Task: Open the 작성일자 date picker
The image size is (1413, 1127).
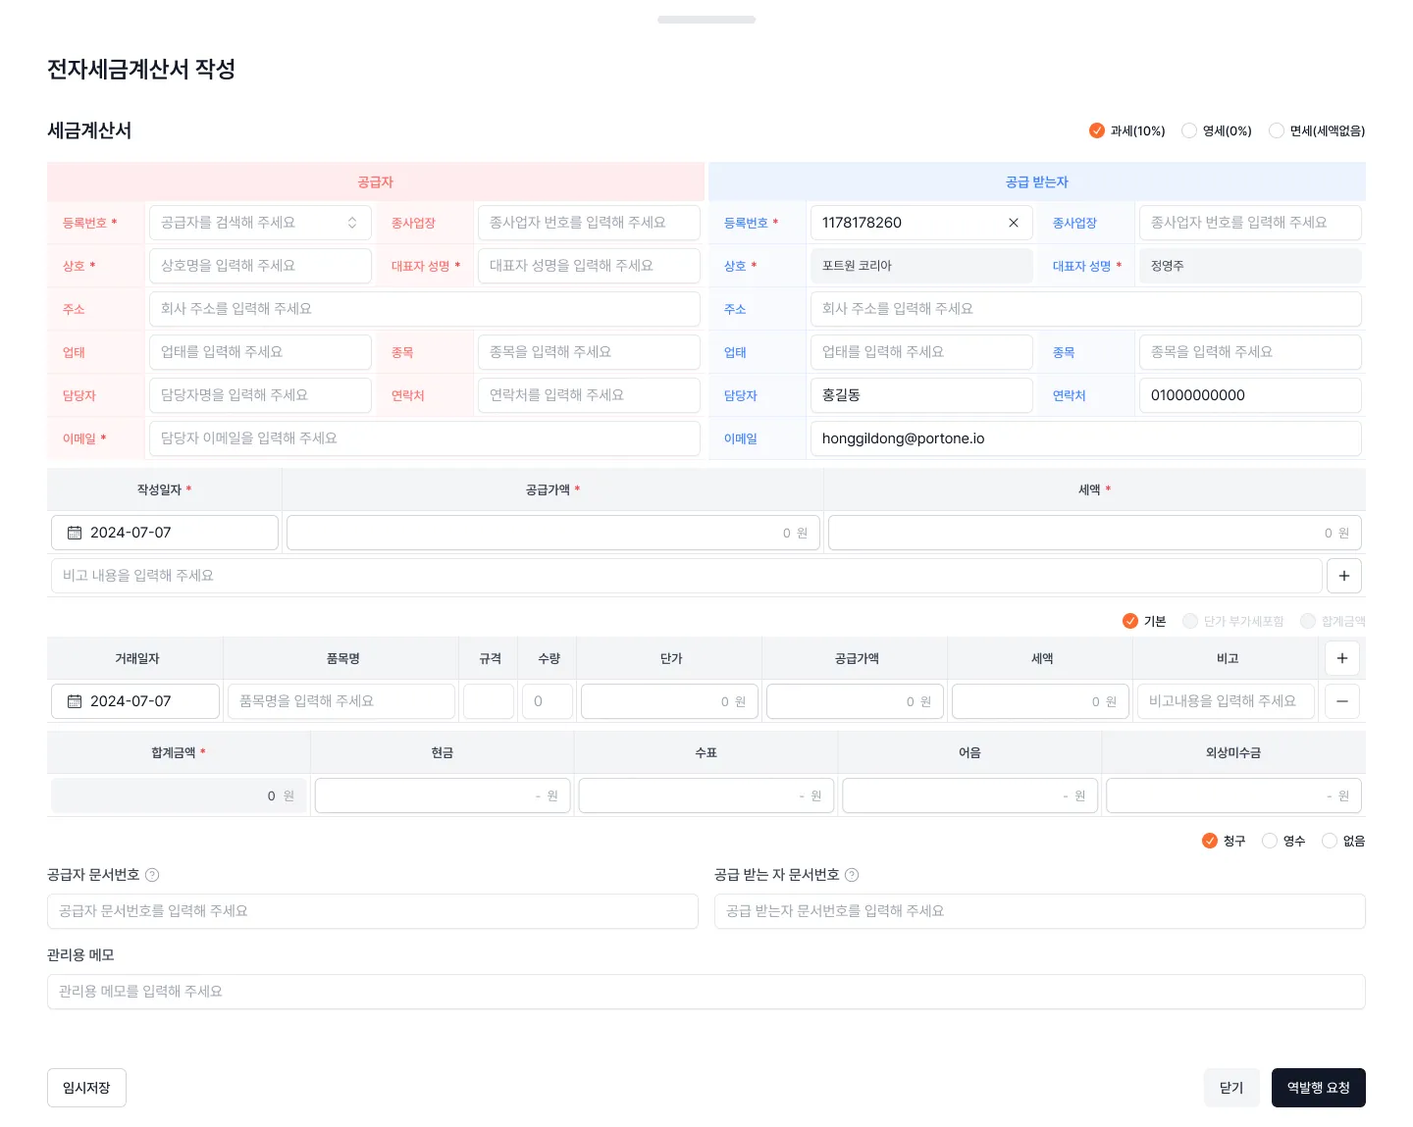Action: click(x=165, y=533)
